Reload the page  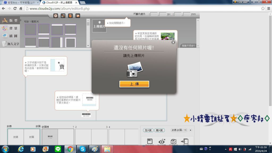point(15,8)
